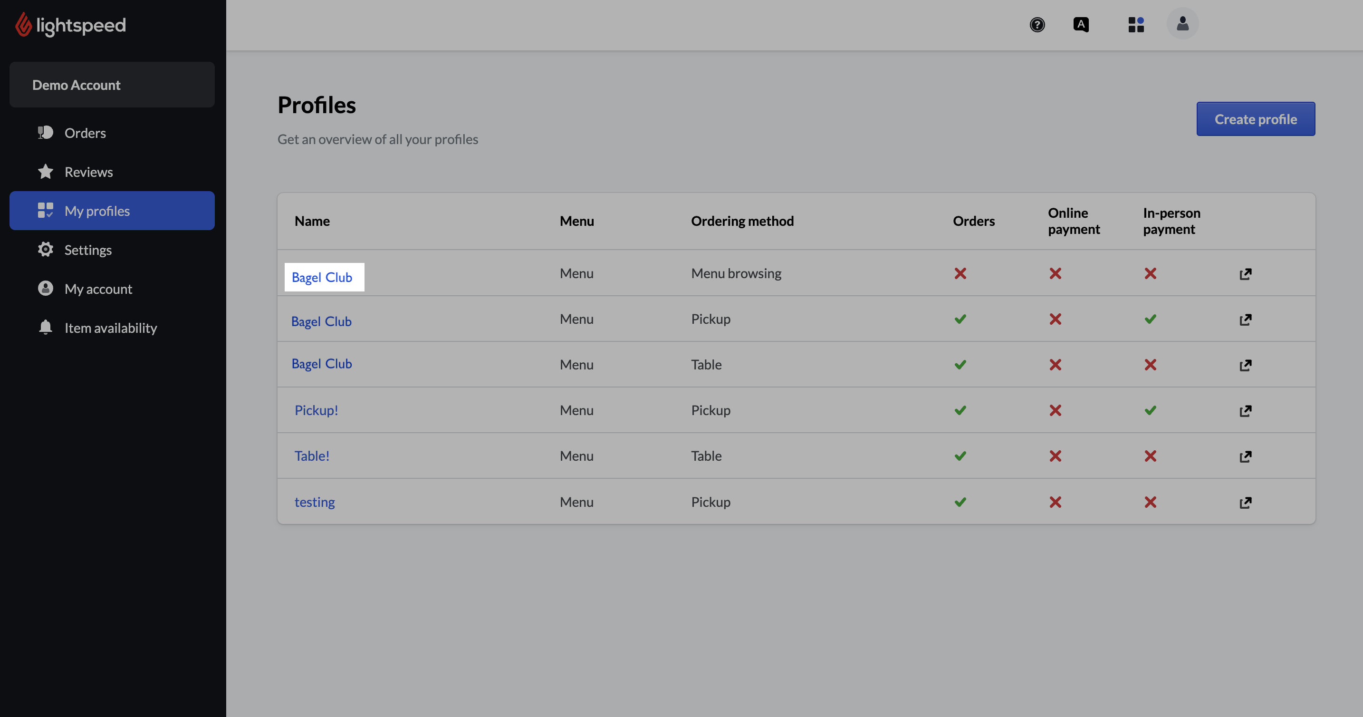
Task: Open external link for the testing profile
Action: pos(1246,502)
